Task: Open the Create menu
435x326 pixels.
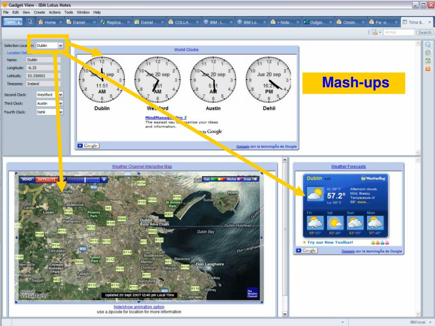Action: (39, 12)
